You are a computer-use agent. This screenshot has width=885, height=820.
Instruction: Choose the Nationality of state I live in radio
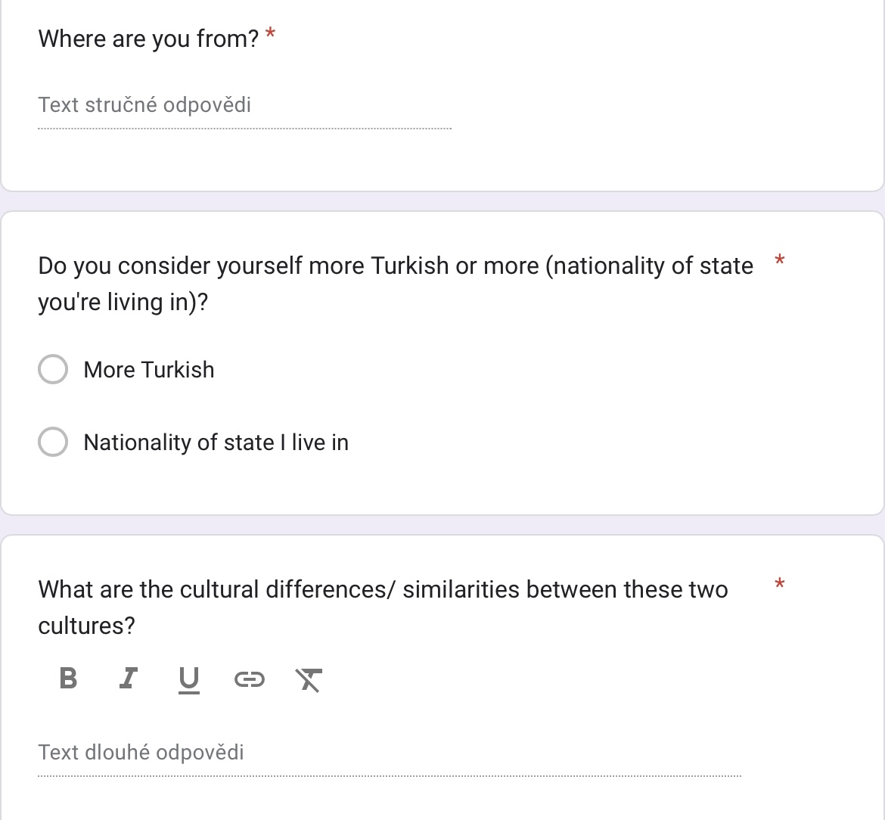(53, 441)
